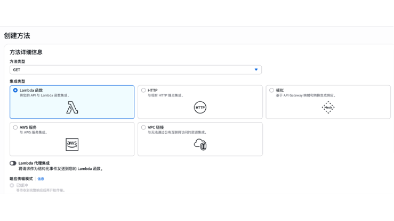This screenshot has width=394, height=221.
Task: Click the VPC 链接 card description text
Action: pyautogui.click(x=177, y=133)
